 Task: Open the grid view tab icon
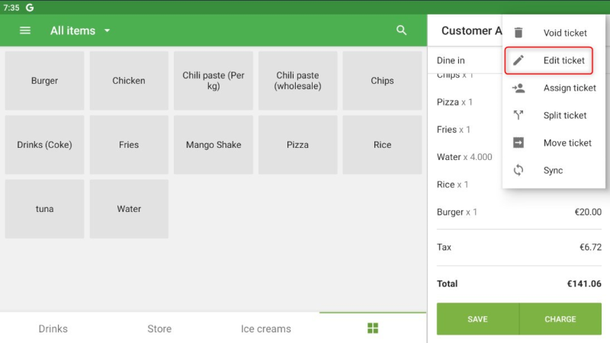pos(373,329)
